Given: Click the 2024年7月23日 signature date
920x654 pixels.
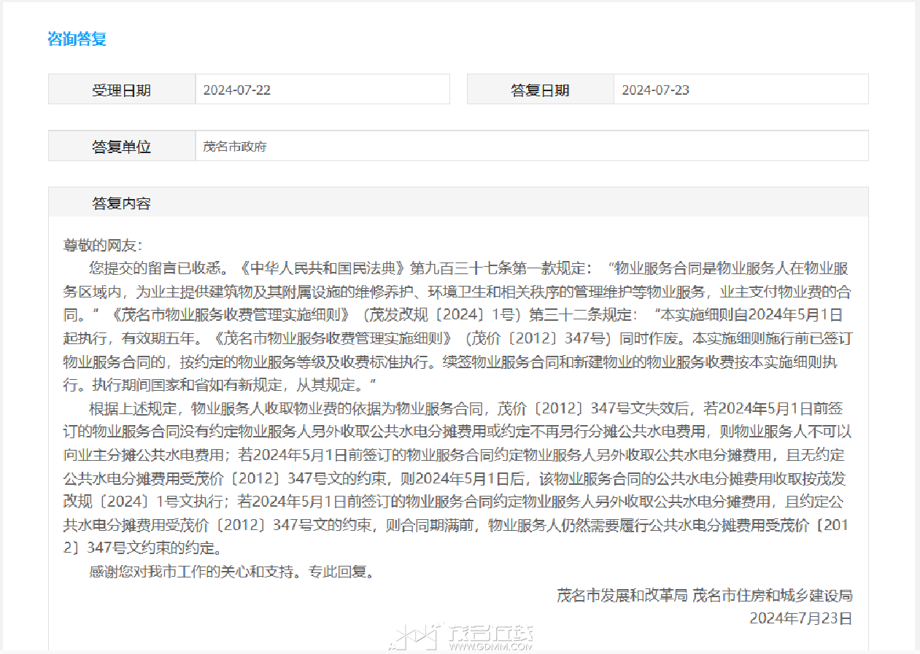Looking at the screenshot, I should pyautogui.click(x=801, y=618).
